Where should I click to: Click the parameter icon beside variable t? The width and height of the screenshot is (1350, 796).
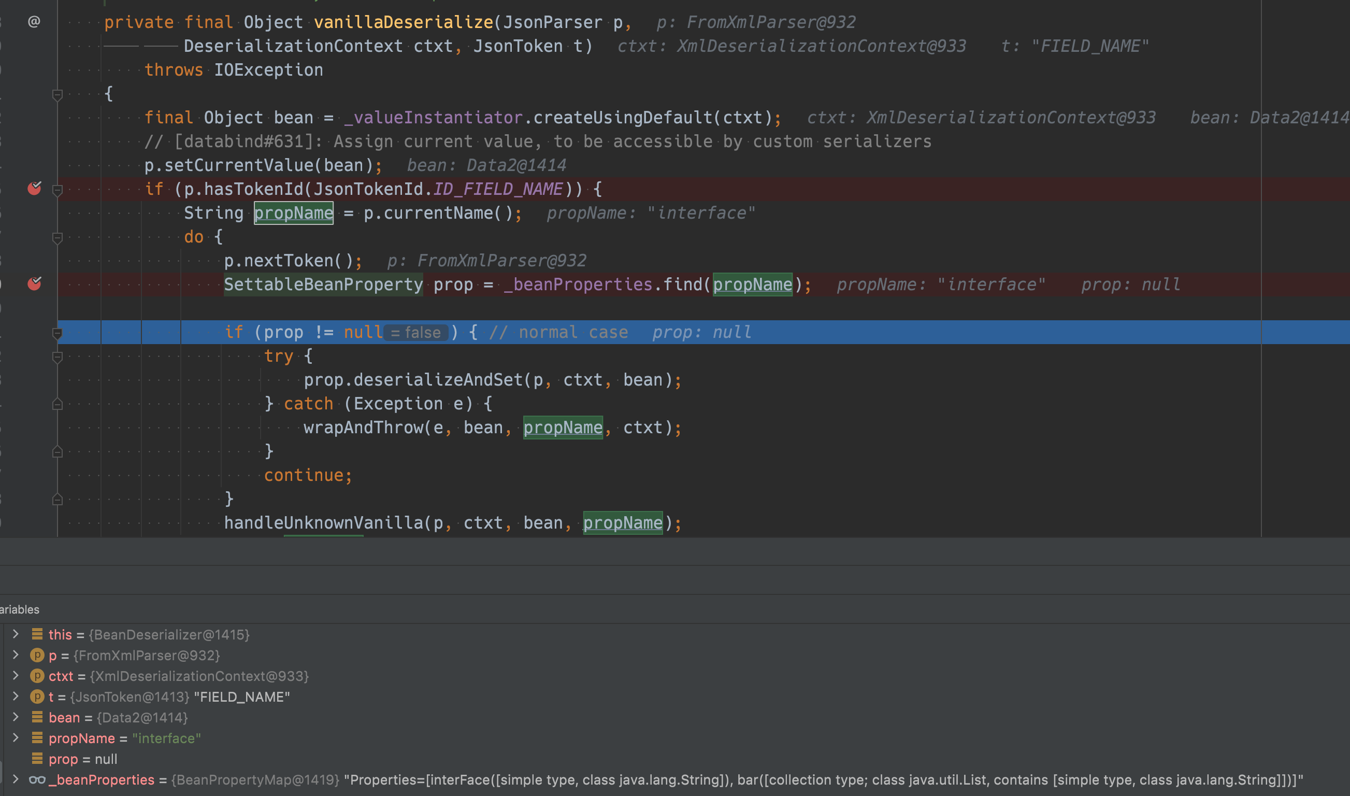pyautogui.click(x=37, y=696)
